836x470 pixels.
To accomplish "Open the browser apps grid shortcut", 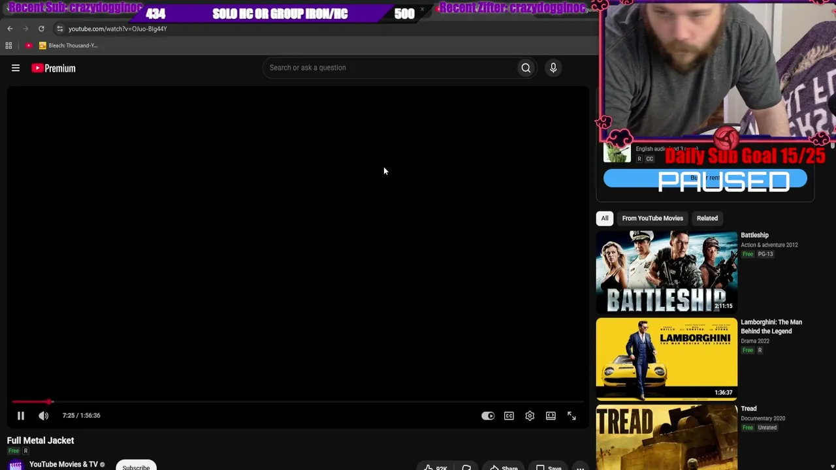I will 8,46.
